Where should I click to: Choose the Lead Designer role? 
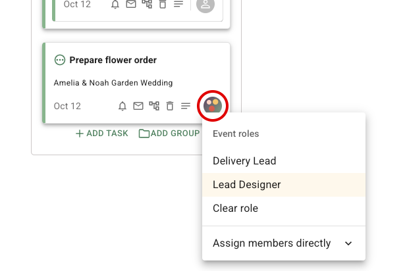click(284, 185)
